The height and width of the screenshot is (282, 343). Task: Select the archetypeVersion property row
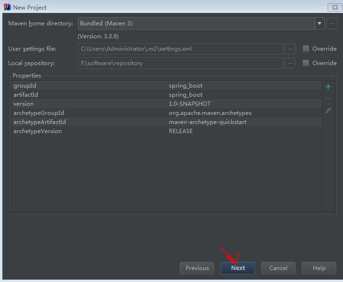(166, 131)
